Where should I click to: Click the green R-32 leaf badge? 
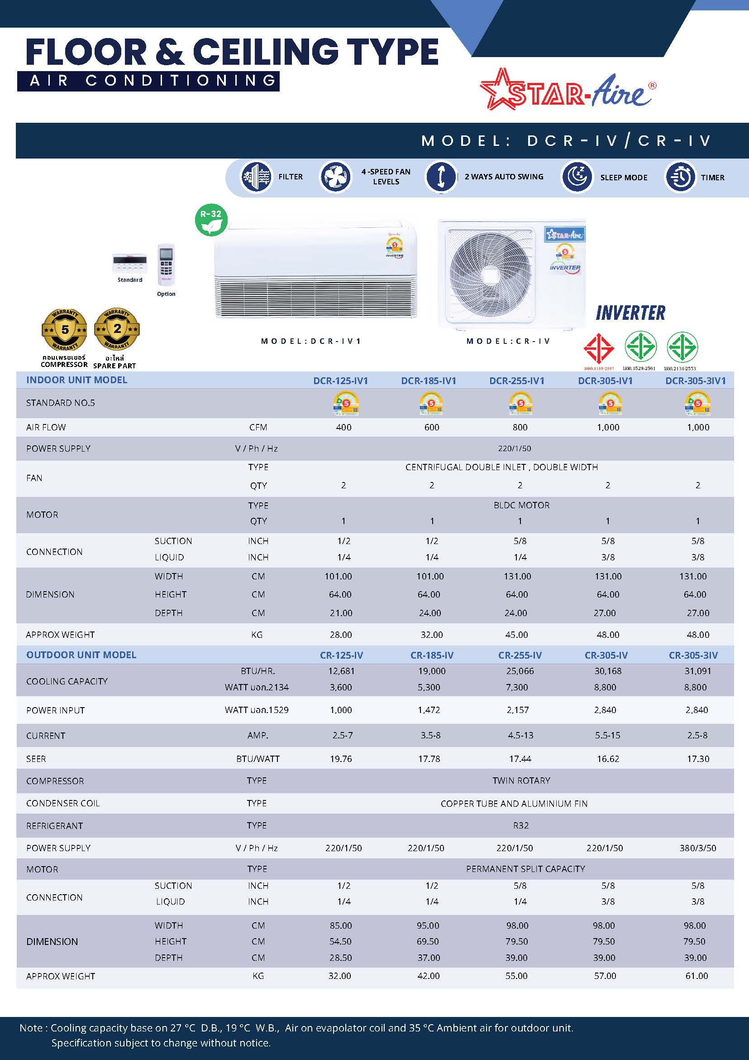pos(211,220)
